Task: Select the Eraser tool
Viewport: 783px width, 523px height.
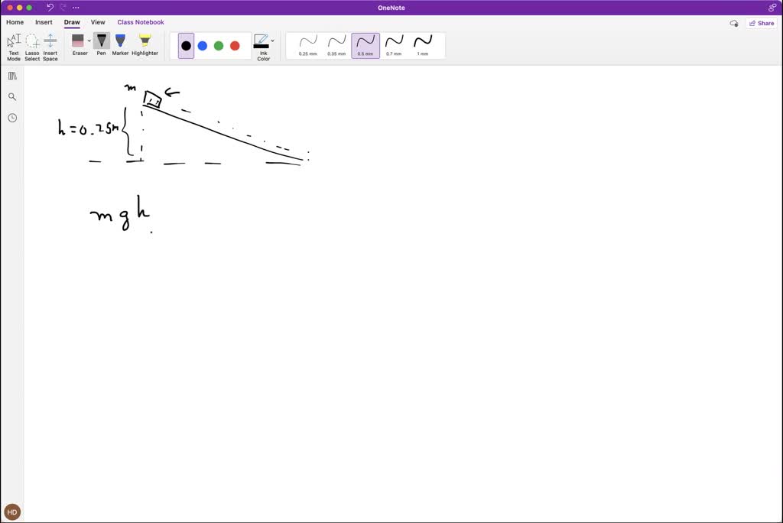Action: (x=78, y=44)
